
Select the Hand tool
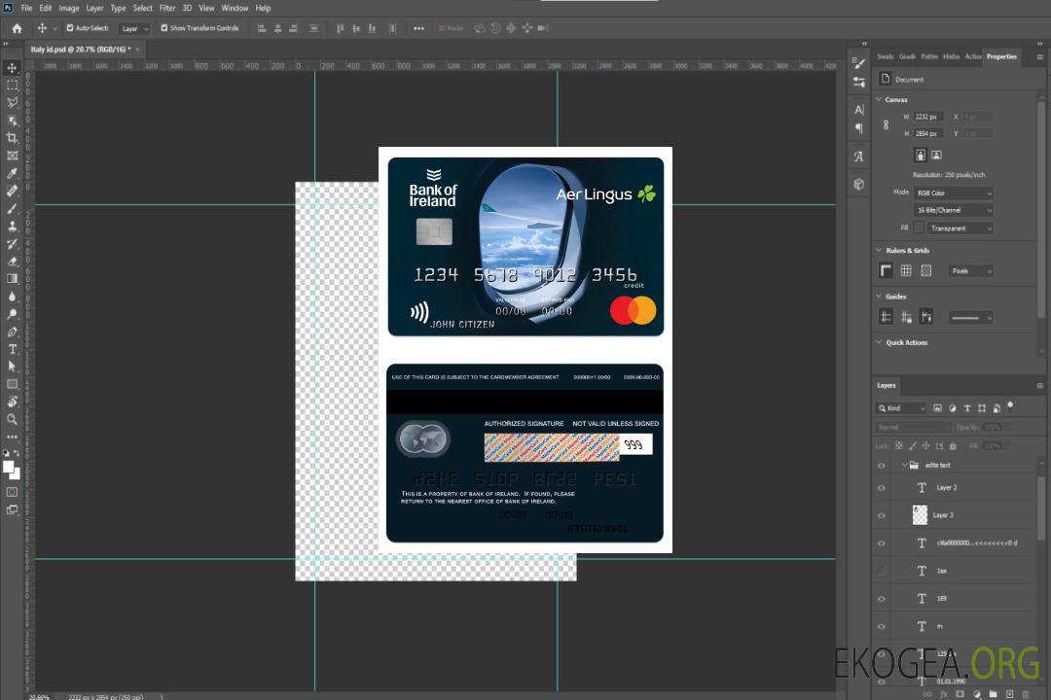12,402
